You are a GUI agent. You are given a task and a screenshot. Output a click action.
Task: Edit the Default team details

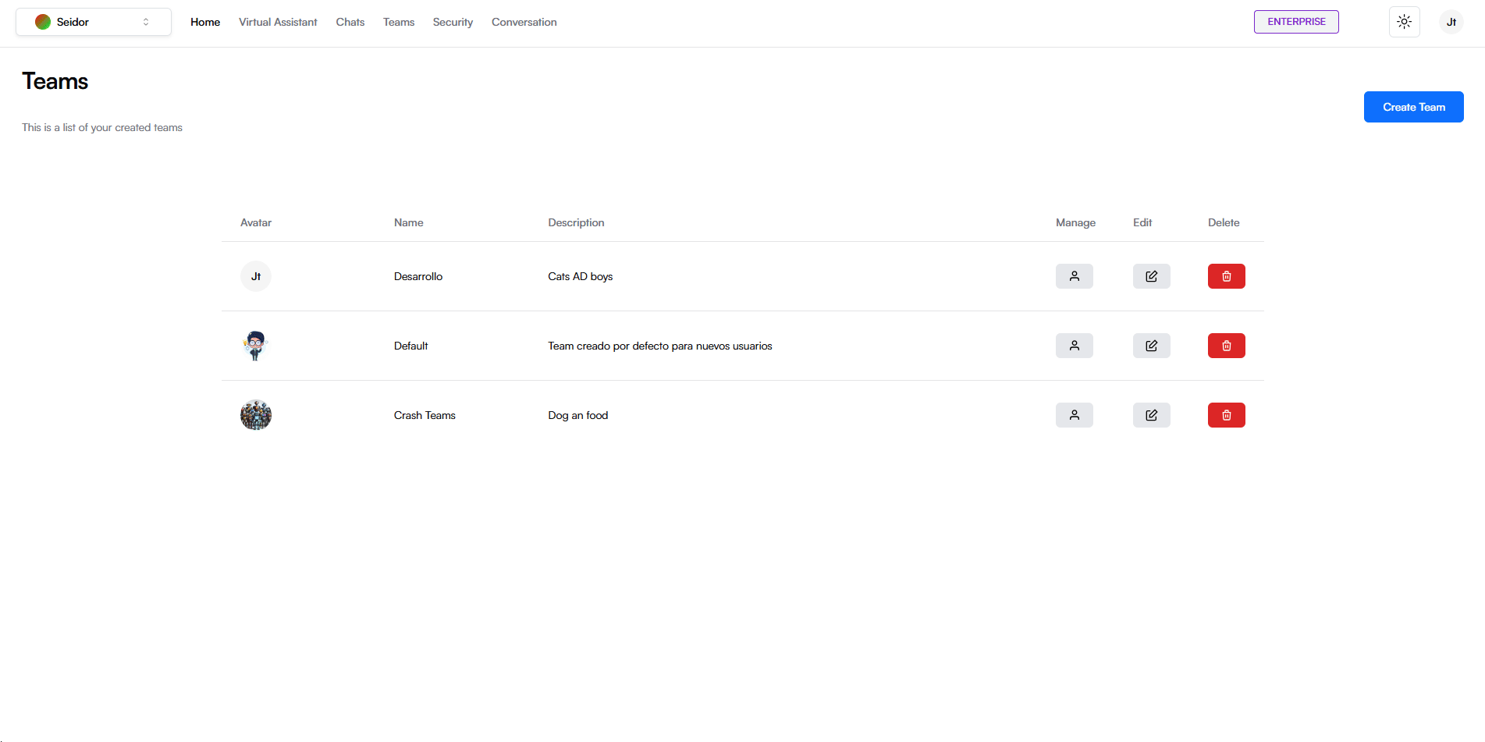[1151, 346]
